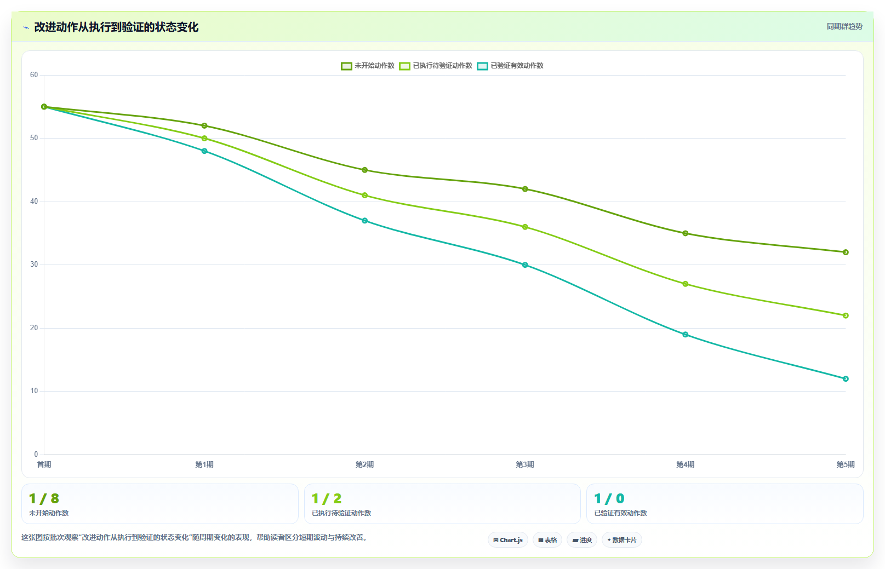
Task: Click the 第2期 x-axis label
Action: (x=365, y=464)
